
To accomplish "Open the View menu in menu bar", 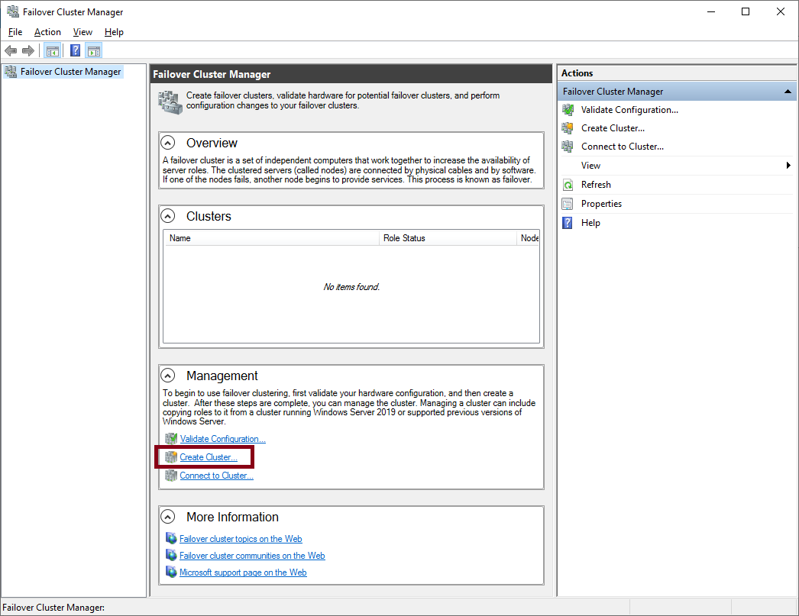I will [x=82, y=32].
